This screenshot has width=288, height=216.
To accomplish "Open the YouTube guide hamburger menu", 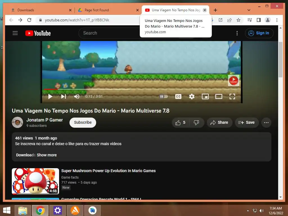I will pyautogui.click(x=15, y=33).
